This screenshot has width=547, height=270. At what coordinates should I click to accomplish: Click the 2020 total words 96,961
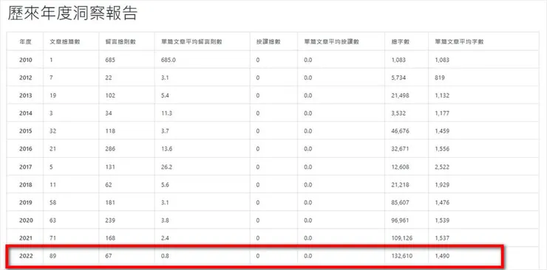pyautogui.click(x=399, y=221)
